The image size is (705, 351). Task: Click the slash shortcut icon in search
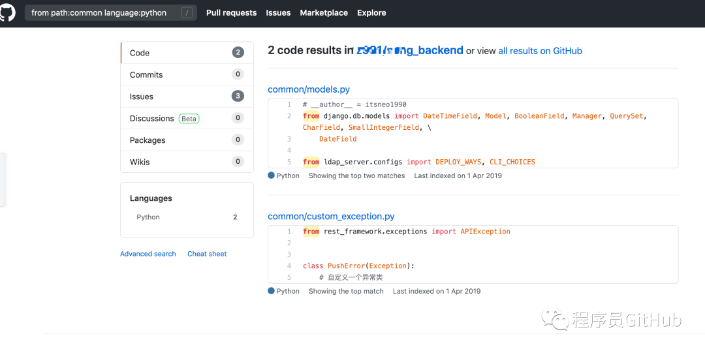pos(187,12)
